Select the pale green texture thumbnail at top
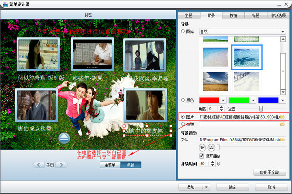Image resolution: width=292 pixels, height=194 pixels. pyautogui.click(x=247, y=39)
